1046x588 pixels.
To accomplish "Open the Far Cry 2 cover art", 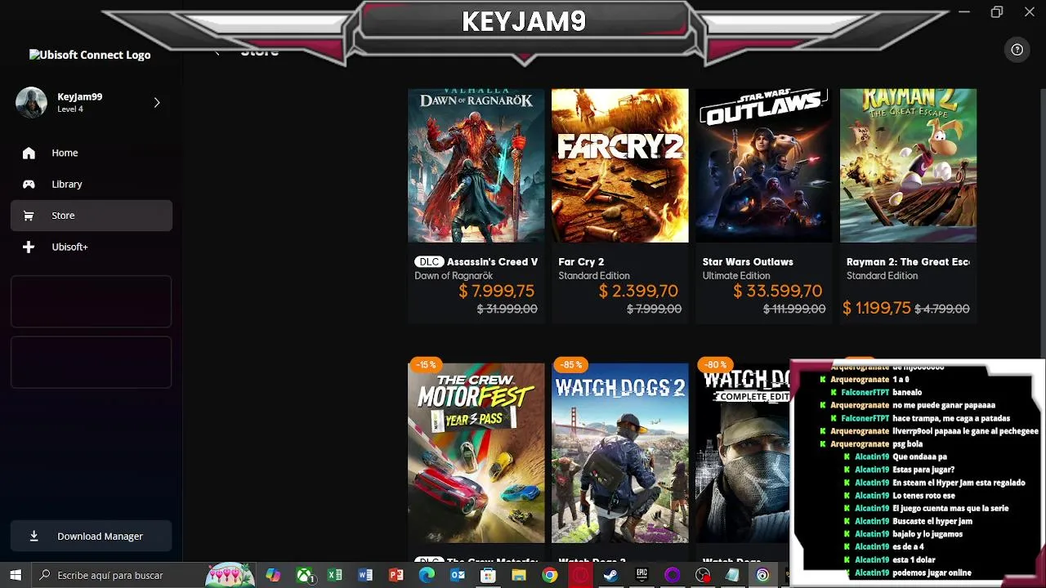I will 619,165.
